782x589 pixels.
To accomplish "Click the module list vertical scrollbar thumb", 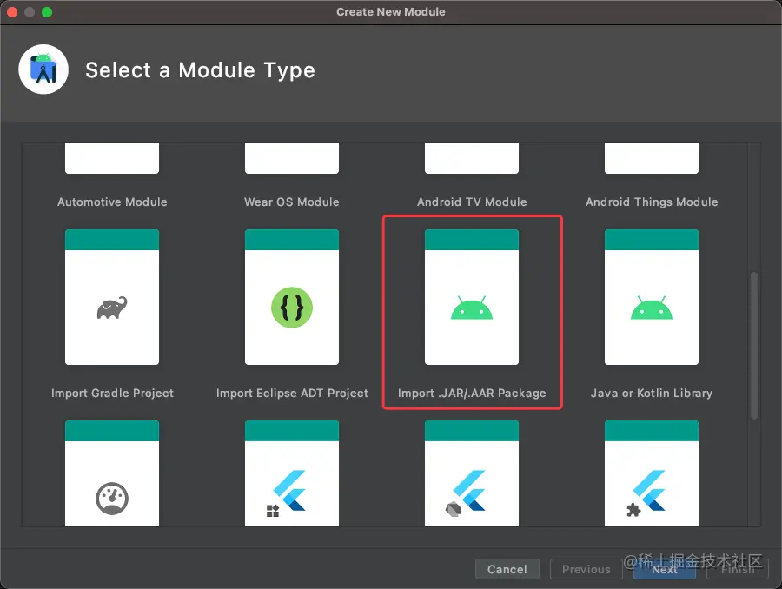I will coord(754,346).
